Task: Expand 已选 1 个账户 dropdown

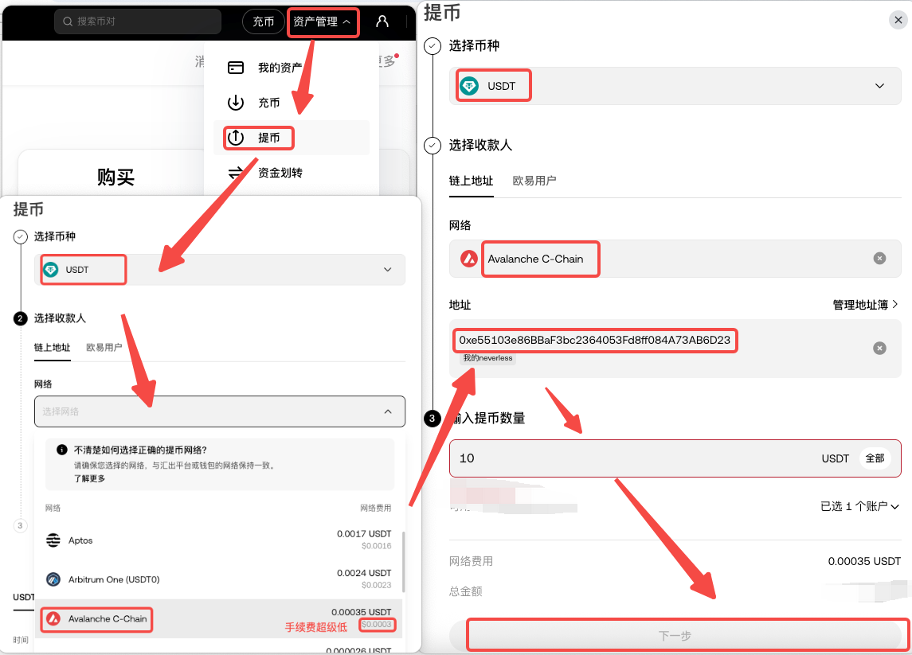Action: (859, 507)
